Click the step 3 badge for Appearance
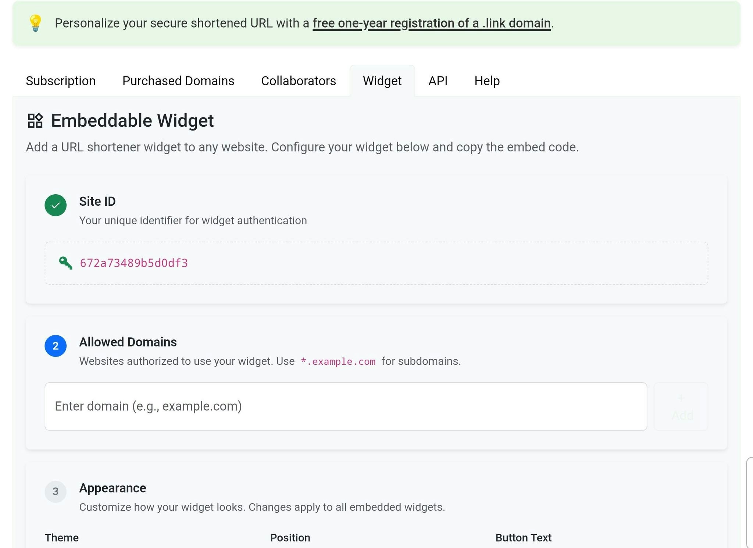The width and height of the screenshot is (753, 548). click(56, 491)
